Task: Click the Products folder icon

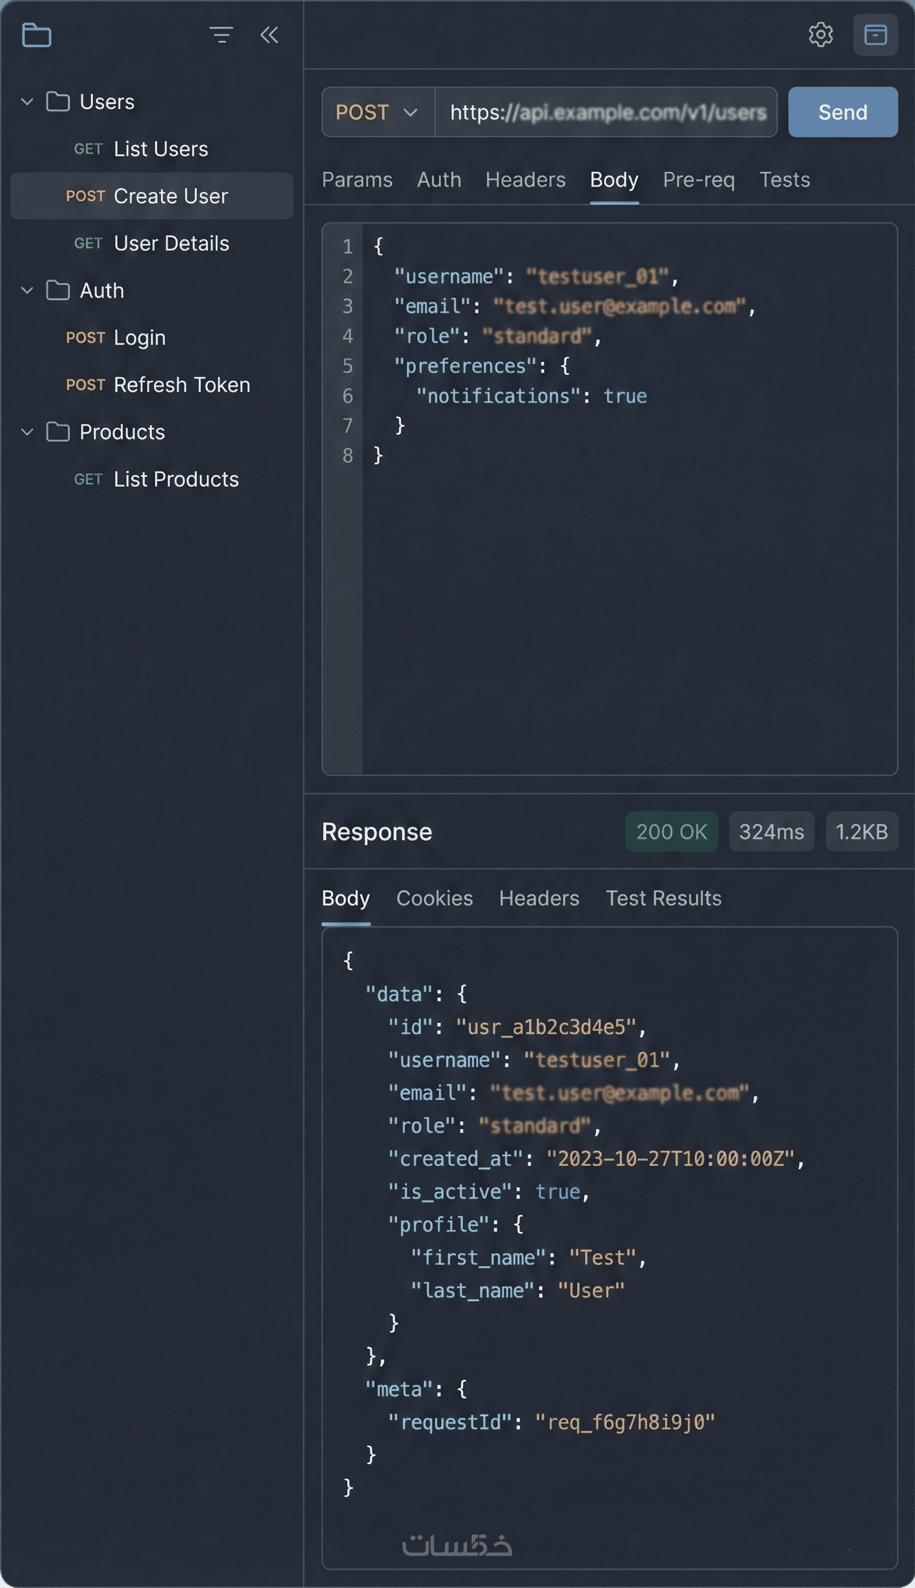Action: [58, 432]
